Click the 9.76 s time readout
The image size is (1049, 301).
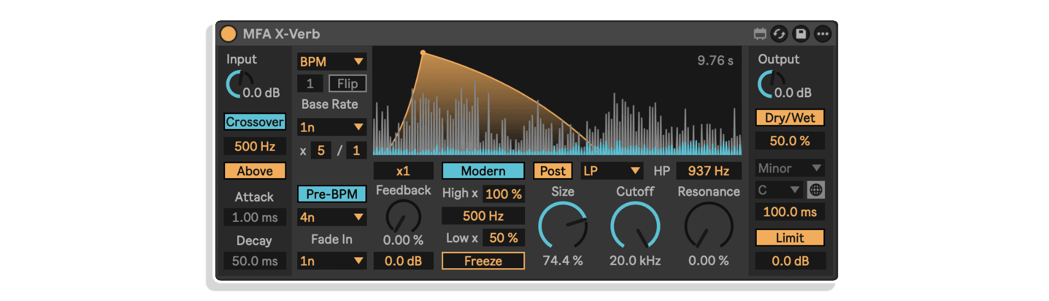[715, 61]
